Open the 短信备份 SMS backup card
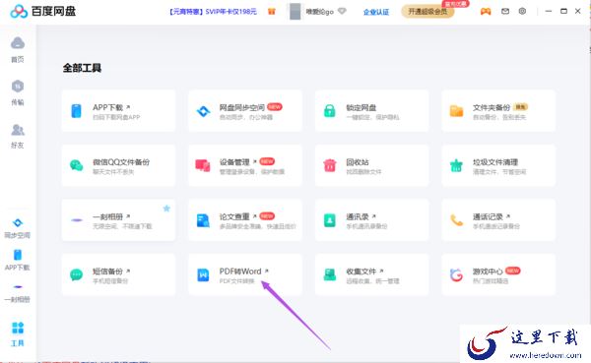Screen dimensions: 591x363 point(118,274)
